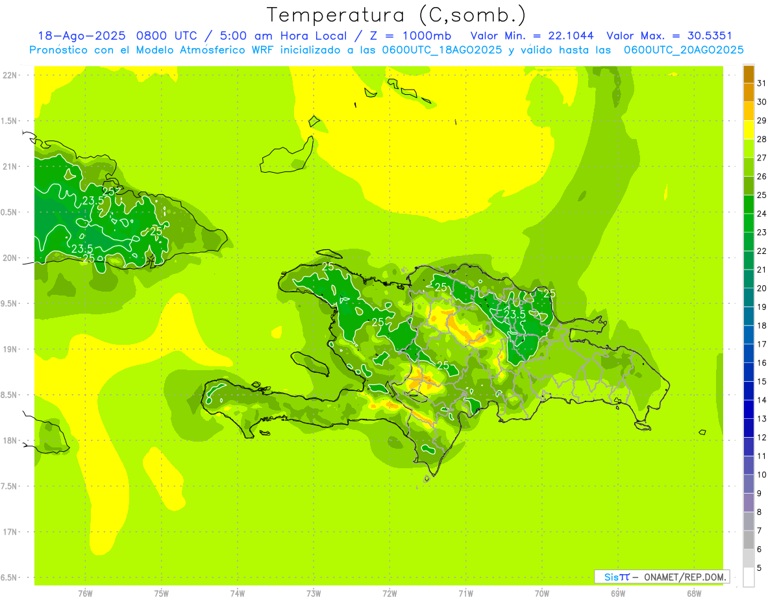Click the '23.5' contour label over Dominican Republic
The image size is (779, 602).
tap(515, 315)
